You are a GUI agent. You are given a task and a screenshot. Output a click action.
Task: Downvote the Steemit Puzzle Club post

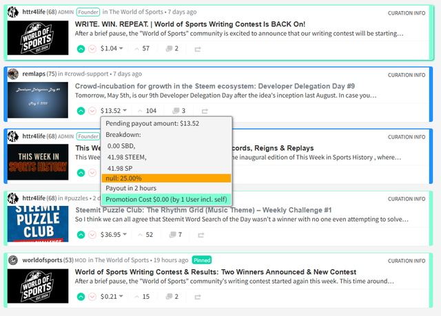tap(92, 235)
